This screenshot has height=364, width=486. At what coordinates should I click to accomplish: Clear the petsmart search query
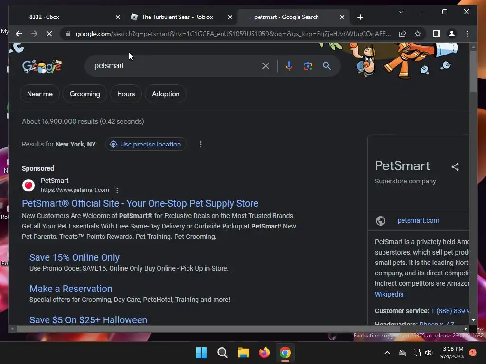click(266, 66)
